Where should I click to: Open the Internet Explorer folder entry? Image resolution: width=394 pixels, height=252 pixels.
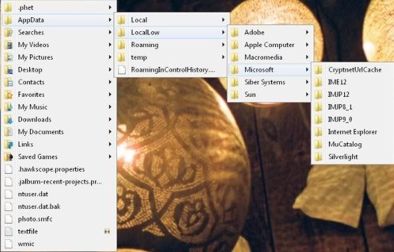[353, 132]
